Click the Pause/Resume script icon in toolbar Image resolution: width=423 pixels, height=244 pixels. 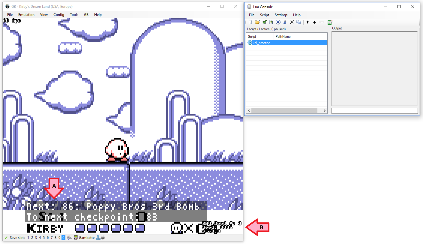coord(278,22)
